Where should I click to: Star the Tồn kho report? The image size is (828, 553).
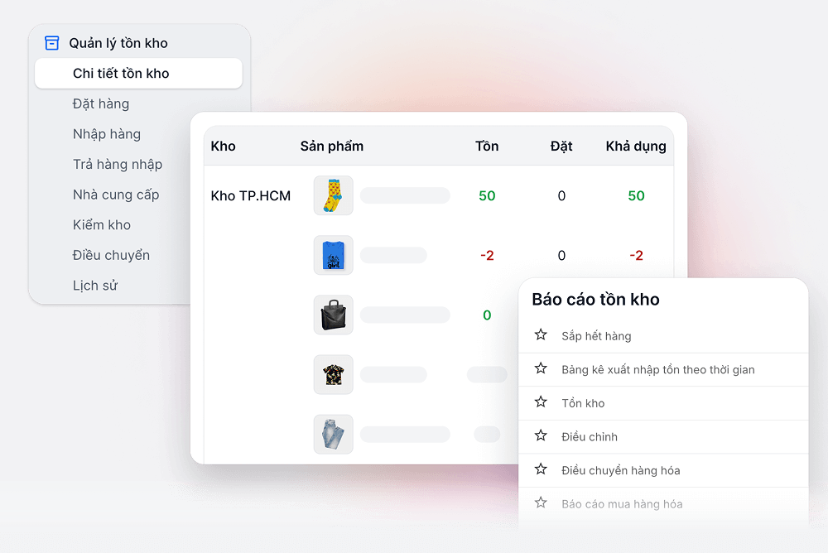click(540, 402)
